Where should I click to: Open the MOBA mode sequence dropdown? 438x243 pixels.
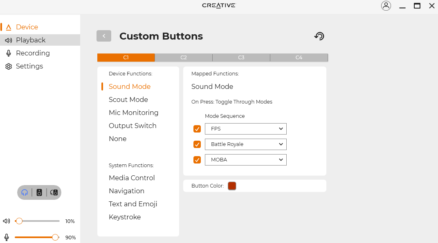(245, 160)
